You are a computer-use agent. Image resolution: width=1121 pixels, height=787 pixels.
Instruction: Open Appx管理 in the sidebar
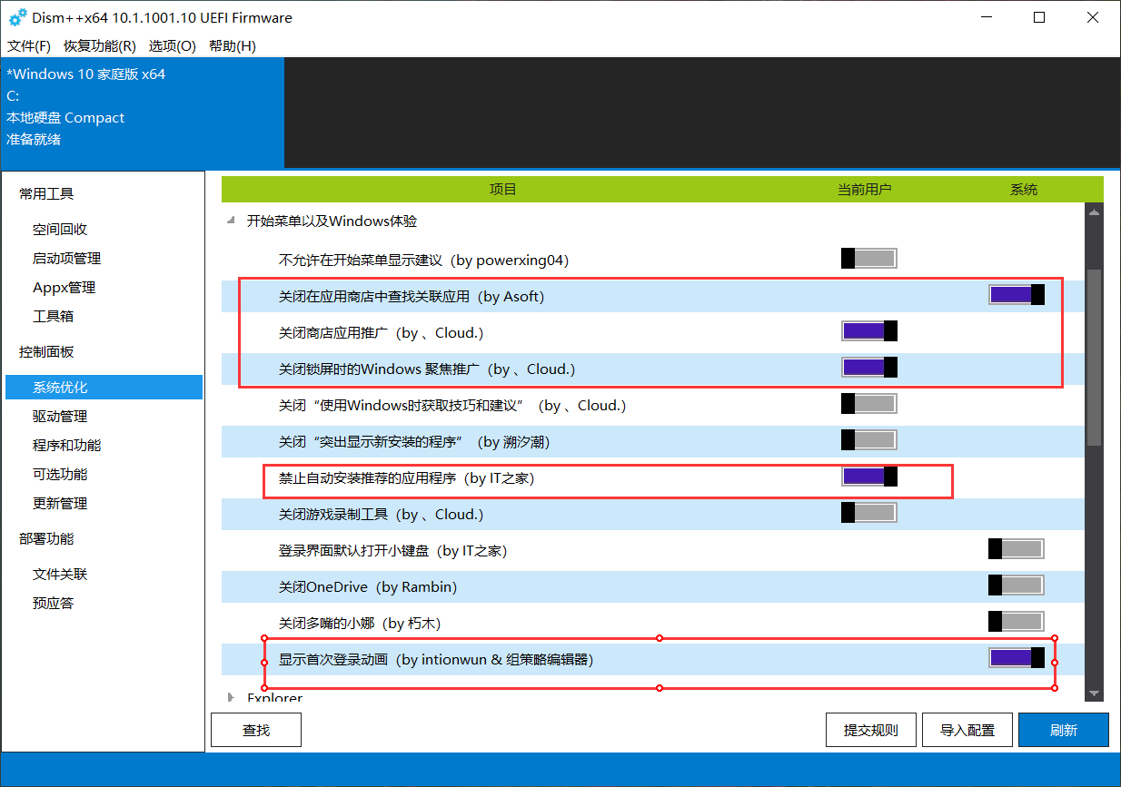(64, 288)
